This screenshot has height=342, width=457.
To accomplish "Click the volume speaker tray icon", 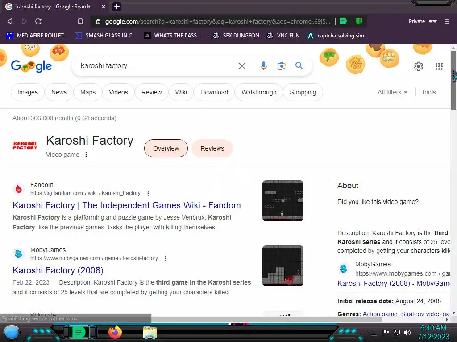I will tap(407, 332).
